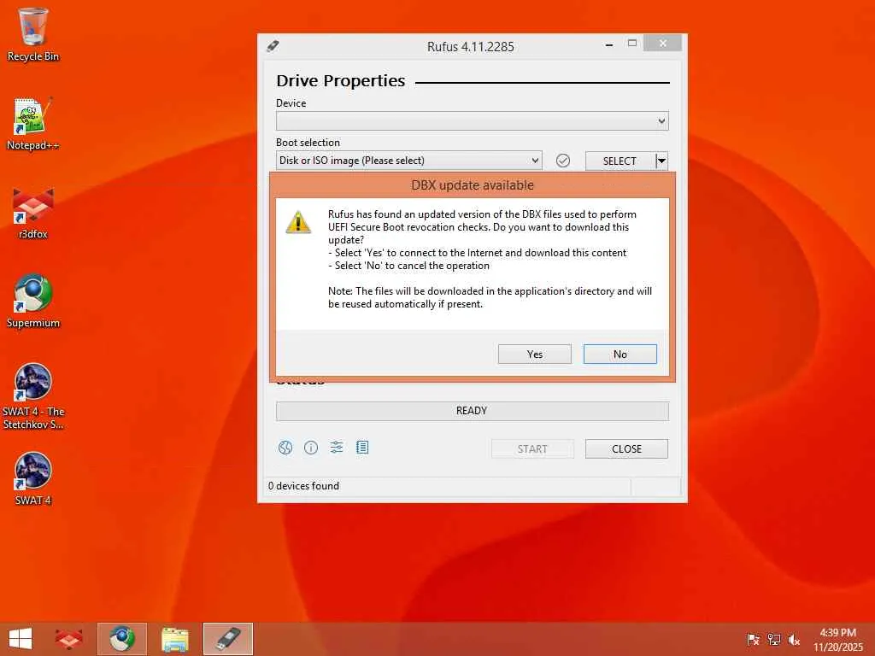Viewport: 875px width, 656px height.
Task: Click the CLOSE button in Rufus
Action: click(x=626, y=449)
